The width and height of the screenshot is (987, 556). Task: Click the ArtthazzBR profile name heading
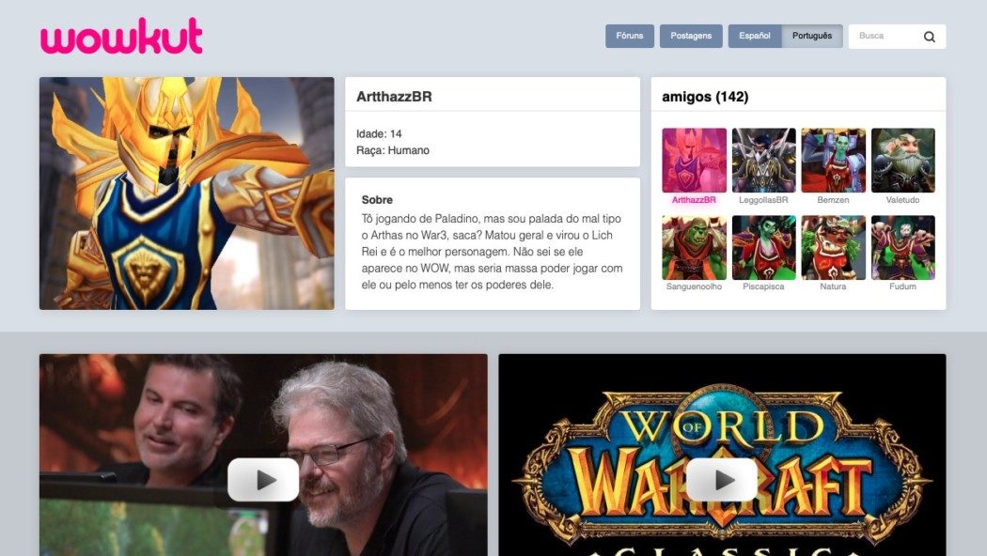click(394, 96)
